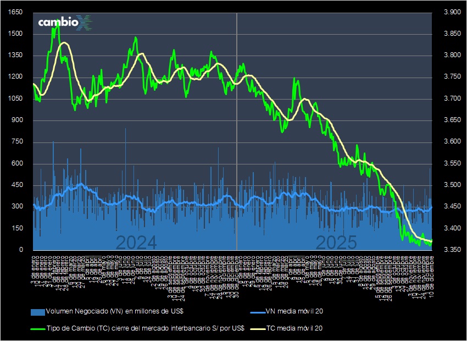Screen dimensions: 467x341
Task: Click the cambioX logo
Action: (62, 23)
